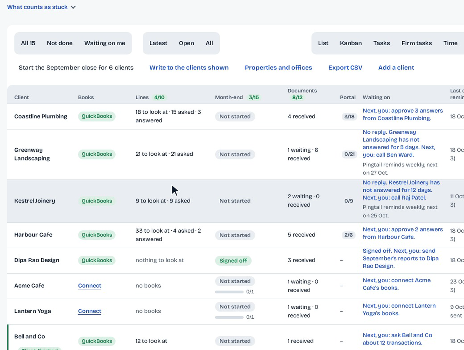Open the Greenway Landscaping client
Image resolution: width=464 pixels, height=350 pixels.
click(32, 154)
